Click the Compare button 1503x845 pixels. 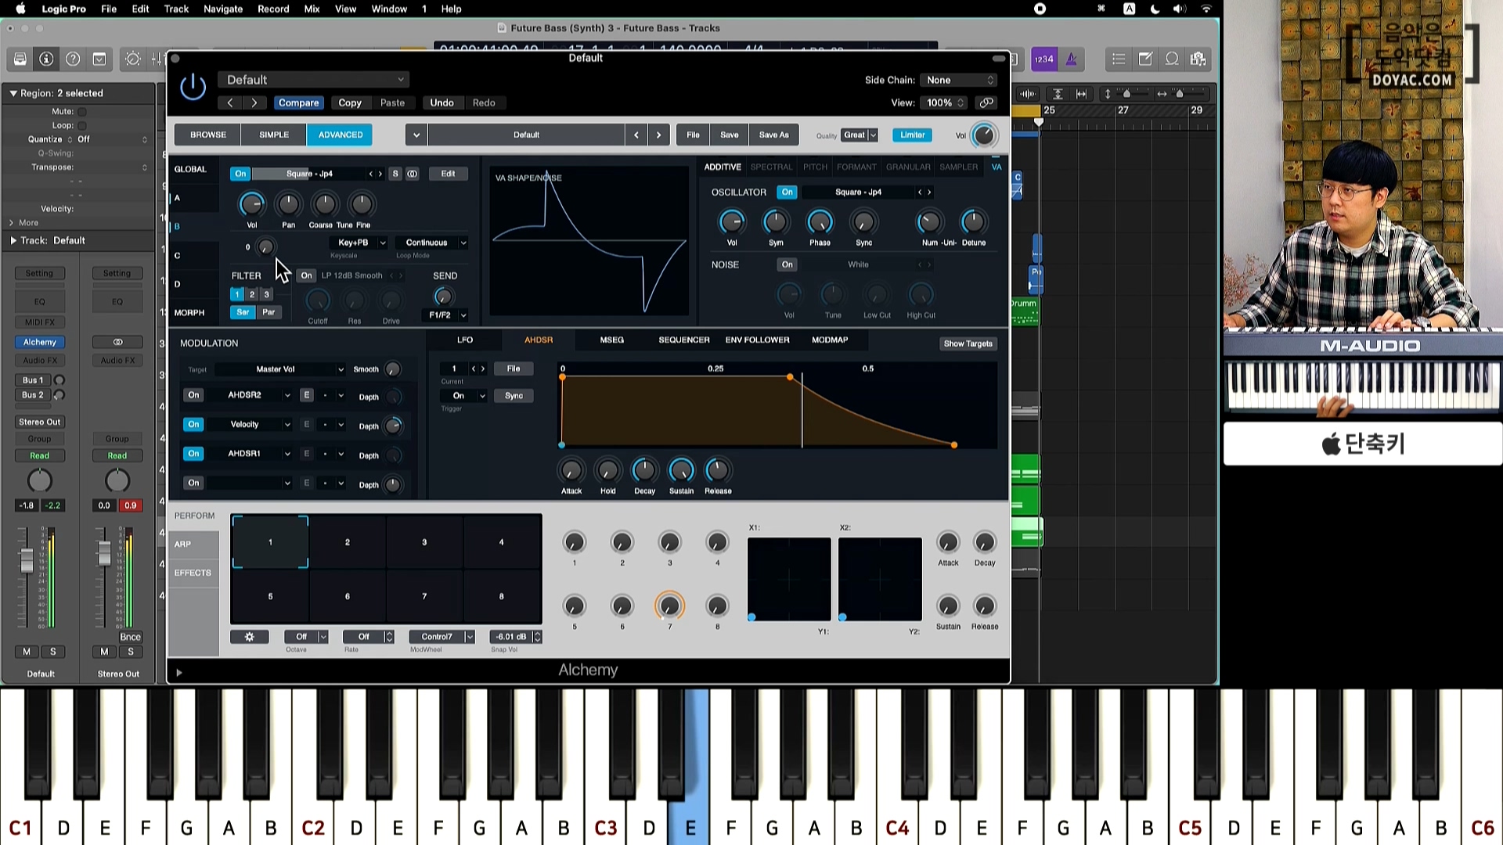point(298,102)
